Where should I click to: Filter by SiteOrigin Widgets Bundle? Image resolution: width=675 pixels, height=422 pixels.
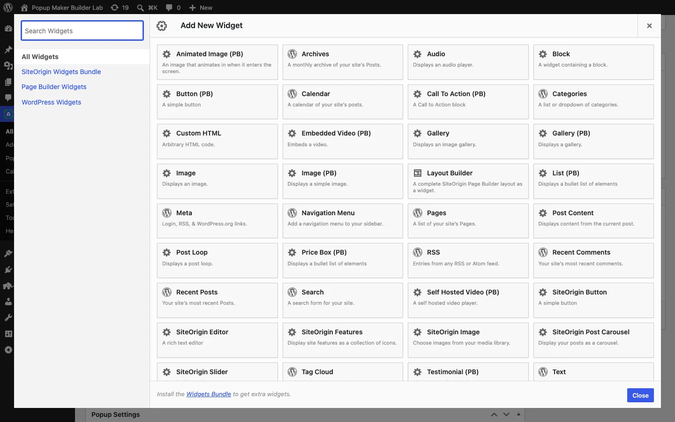61,72
